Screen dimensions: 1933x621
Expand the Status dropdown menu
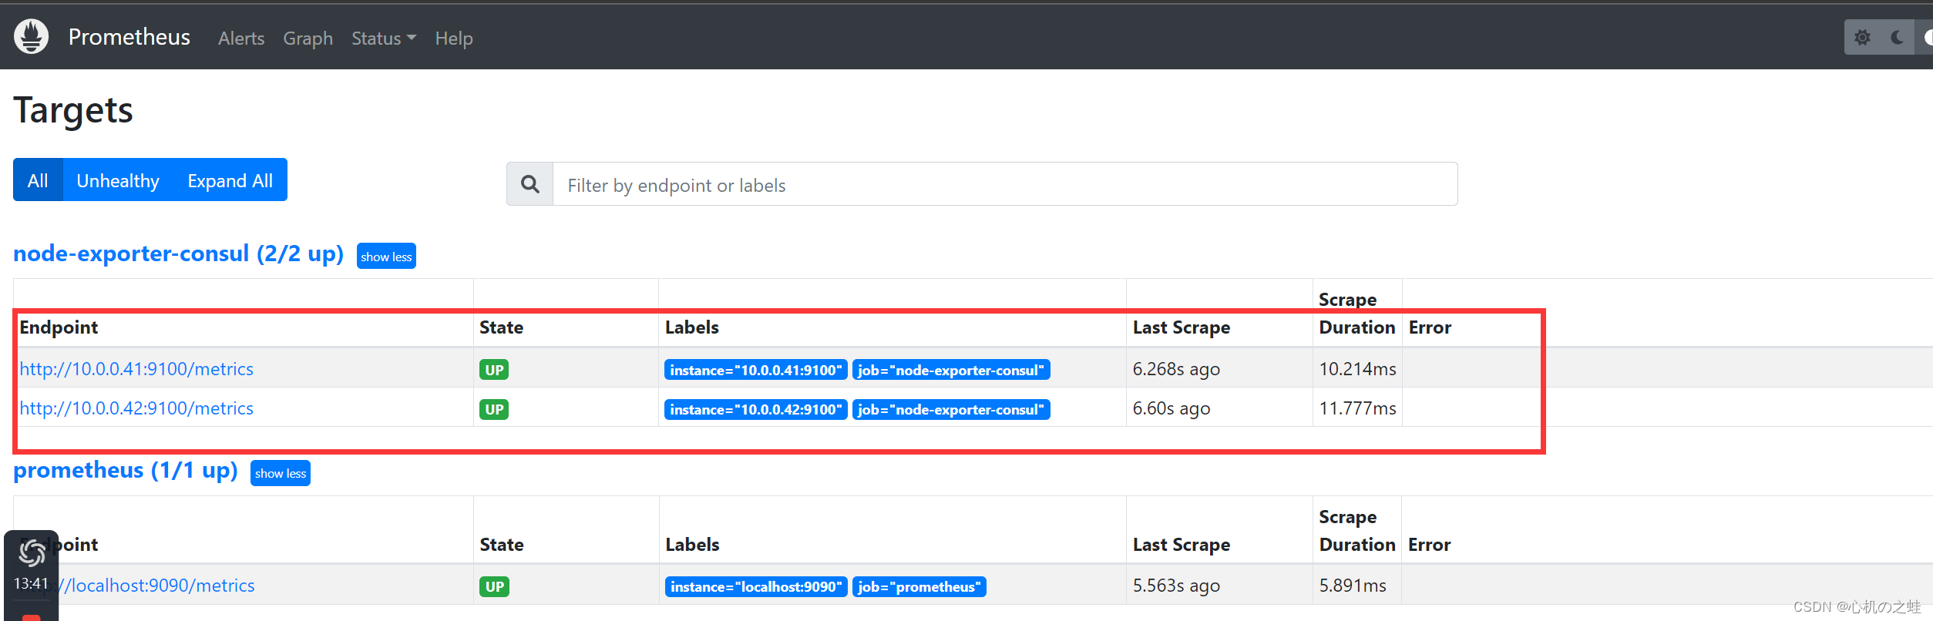coord(384,39)
